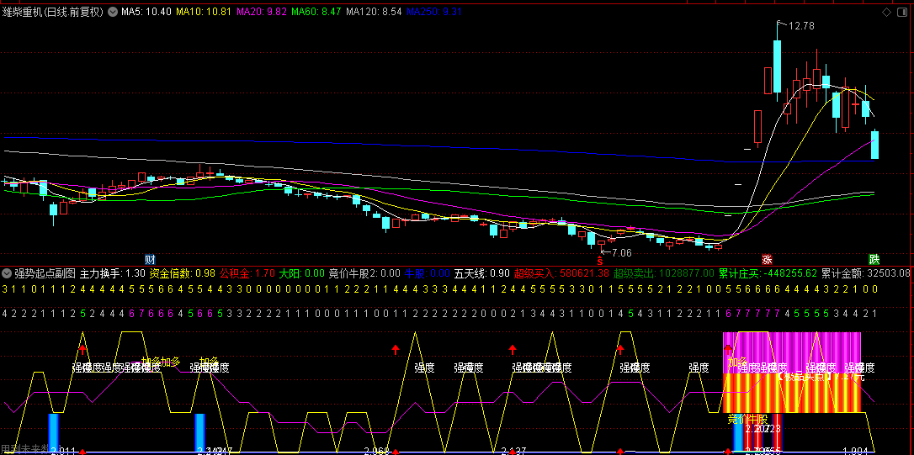This screenshot has width=914, height=455.
Task: Click the 7.06 low price marker
Action: click(619, 252)
